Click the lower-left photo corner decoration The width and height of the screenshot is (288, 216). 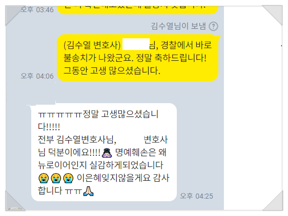point(15,201)
